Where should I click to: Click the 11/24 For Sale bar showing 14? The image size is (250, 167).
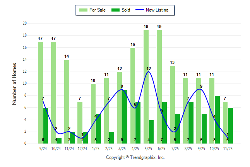[x=67, y=102]
